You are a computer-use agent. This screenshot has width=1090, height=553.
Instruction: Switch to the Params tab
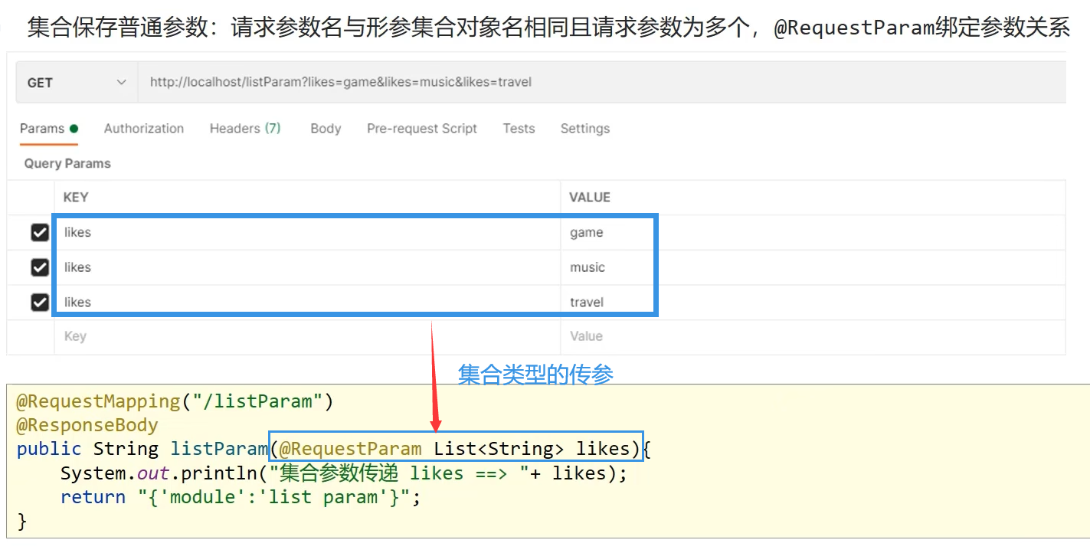[x=42, y=129]
